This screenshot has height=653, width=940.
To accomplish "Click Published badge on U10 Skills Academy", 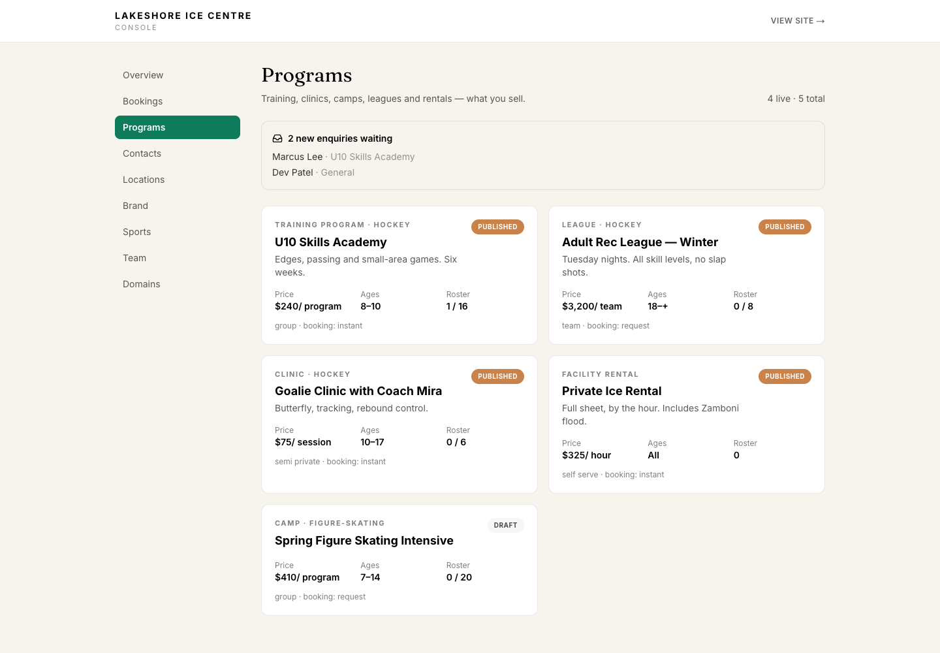I will (497, 227).
